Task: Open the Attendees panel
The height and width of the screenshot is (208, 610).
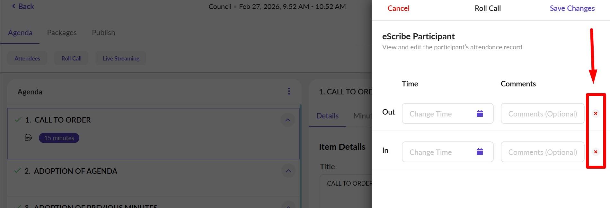Action: pyautogui.click(x=27, y=58)
